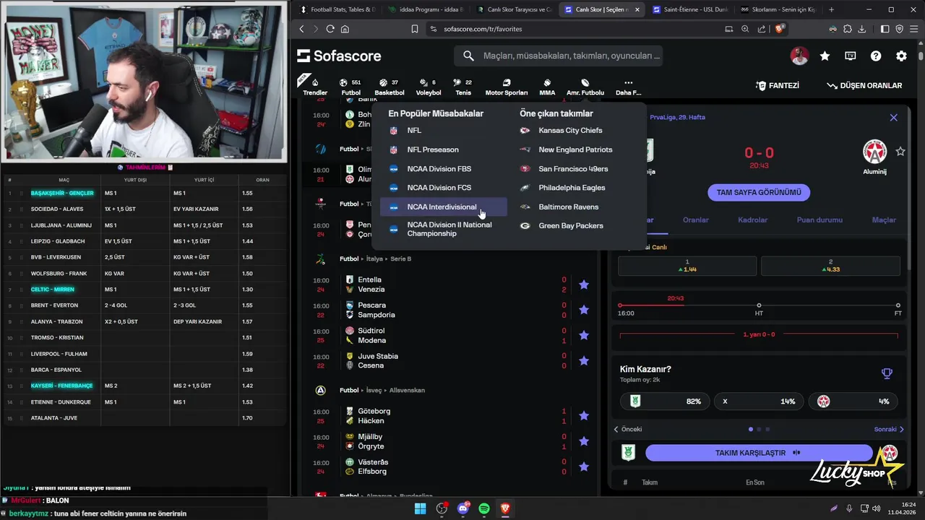Toggle favorite star next to Aluminij
Viewport: 925px width, 520px height.
click(900, 152)
